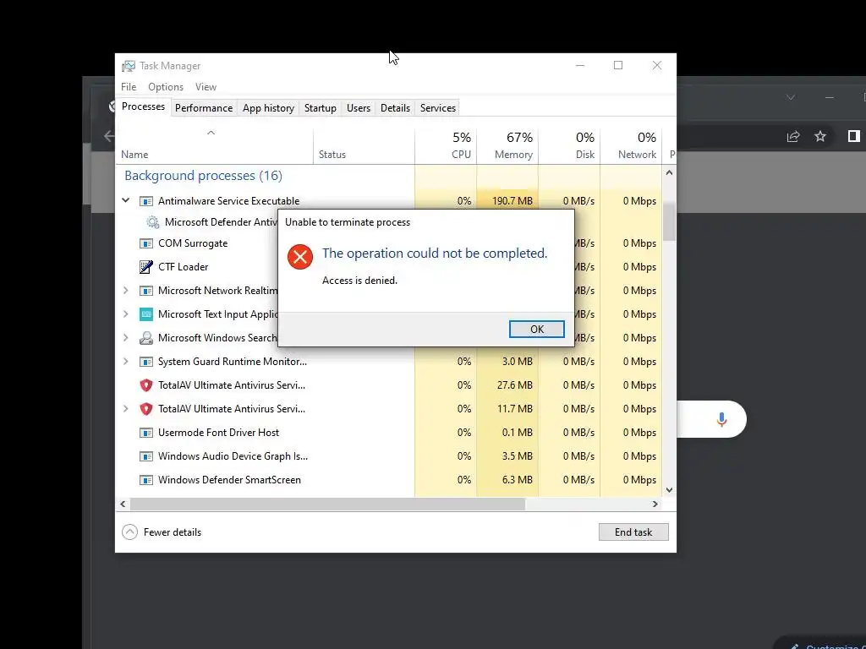Click the Microsoft Defender Antivirus gear icon

tap(152, 222)
